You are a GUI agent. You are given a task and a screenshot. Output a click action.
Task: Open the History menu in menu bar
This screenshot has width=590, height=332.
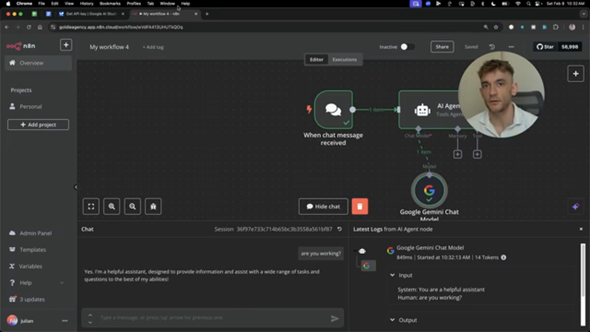87,3
